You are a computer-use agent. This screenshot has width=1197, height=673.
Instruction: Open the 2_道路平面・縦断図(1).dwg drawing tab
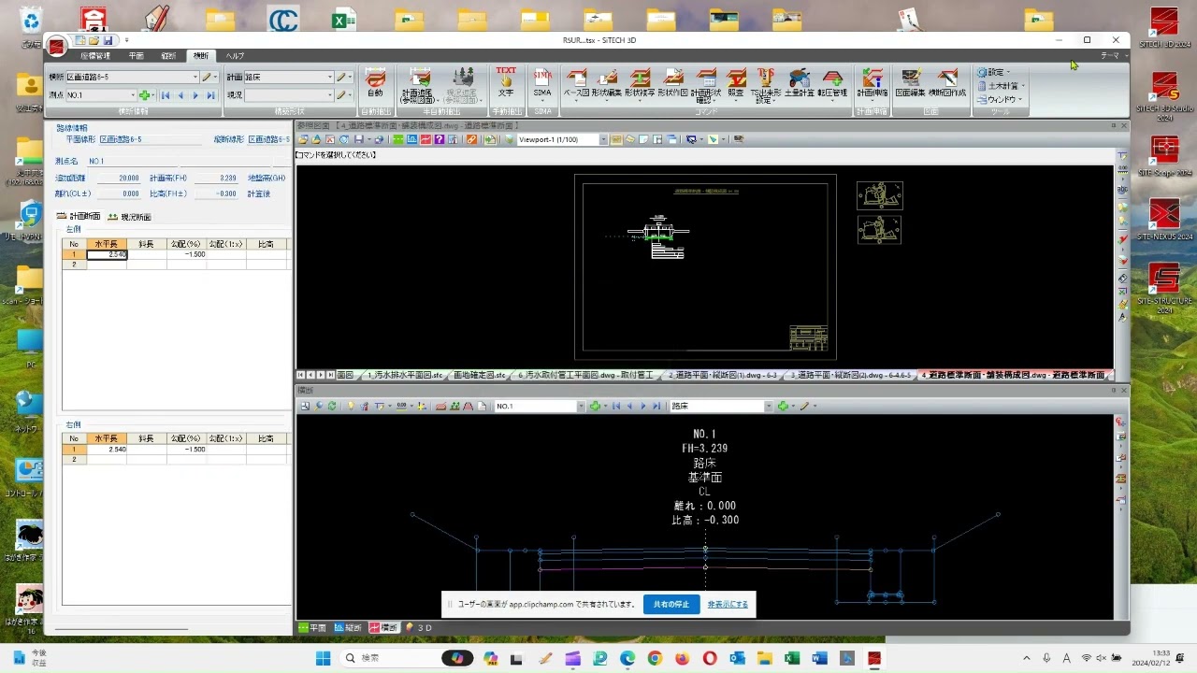722,375
